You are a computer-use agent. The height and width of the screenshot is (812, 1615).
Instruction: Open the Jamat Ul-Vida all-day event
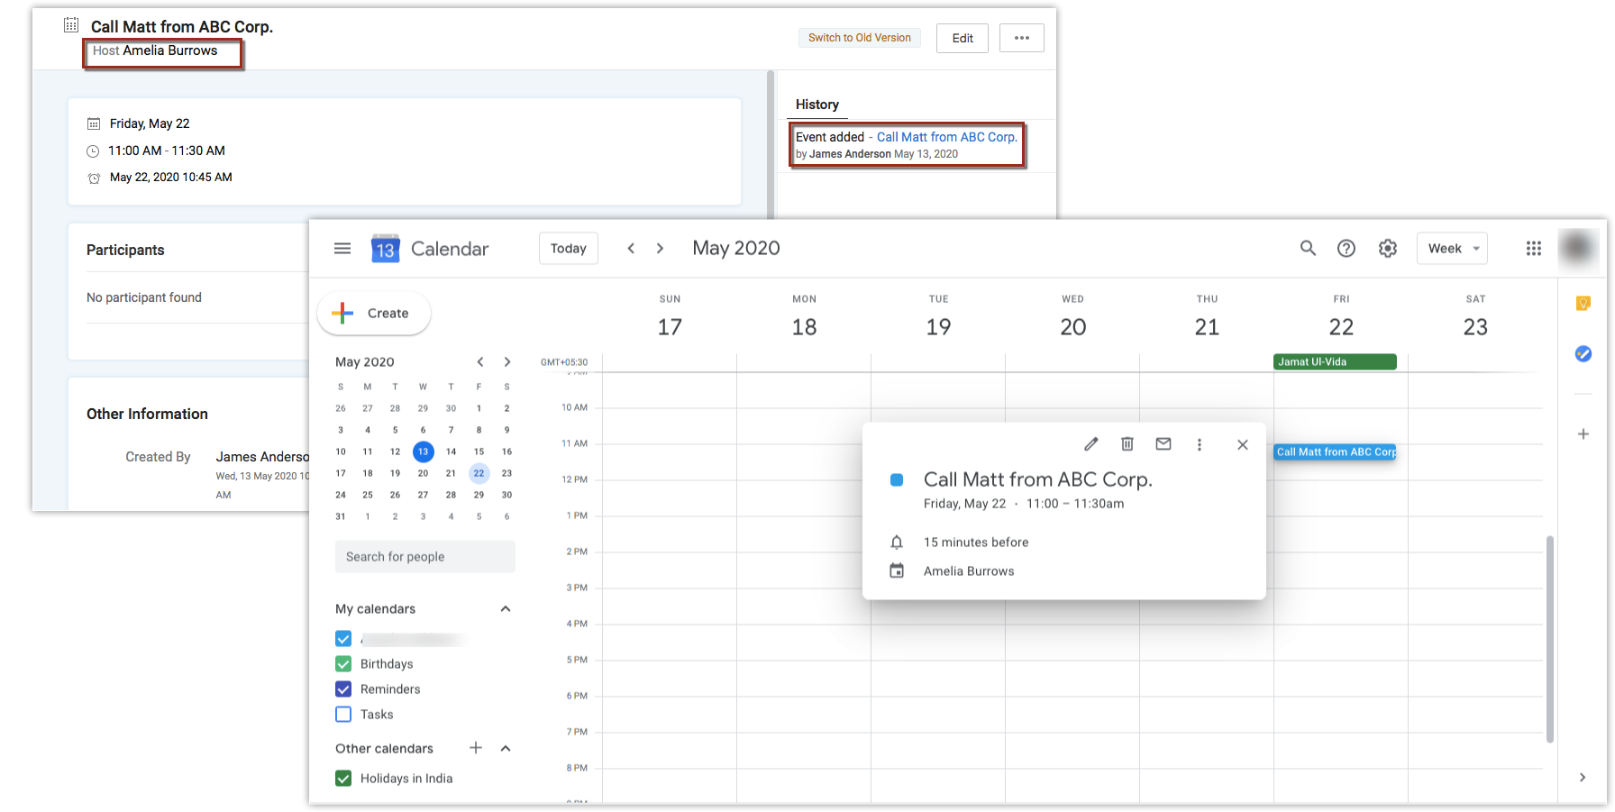1335,362
